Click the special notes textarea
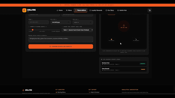The height and width of the screenshot is (98, 175). pyautogui.click(x=61, y=39)
